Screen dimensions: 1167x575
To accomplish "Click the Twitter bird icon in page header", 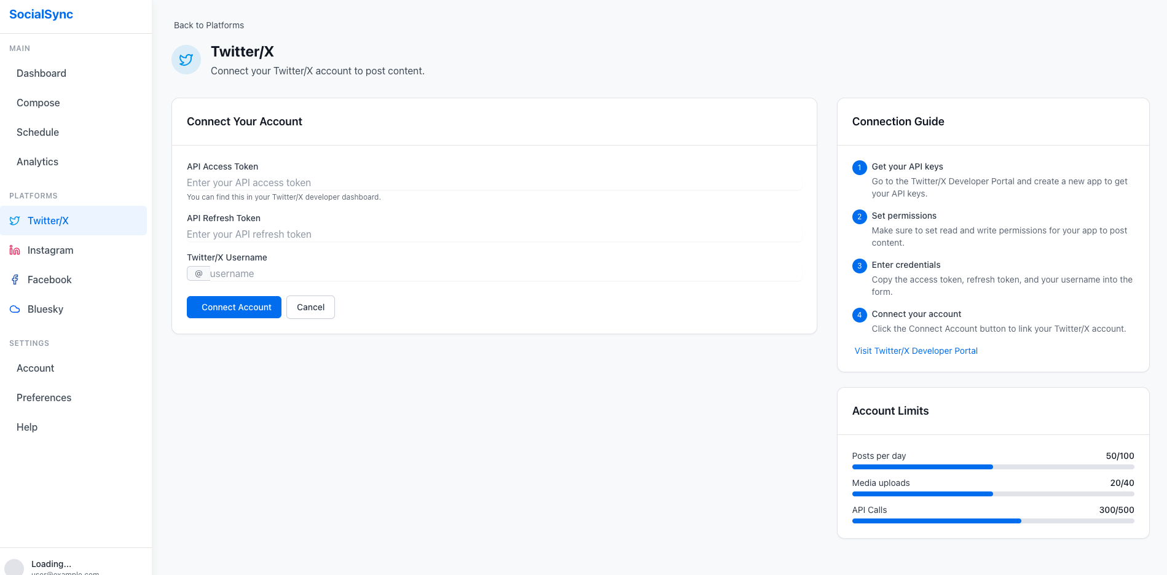I will [186, 60].
